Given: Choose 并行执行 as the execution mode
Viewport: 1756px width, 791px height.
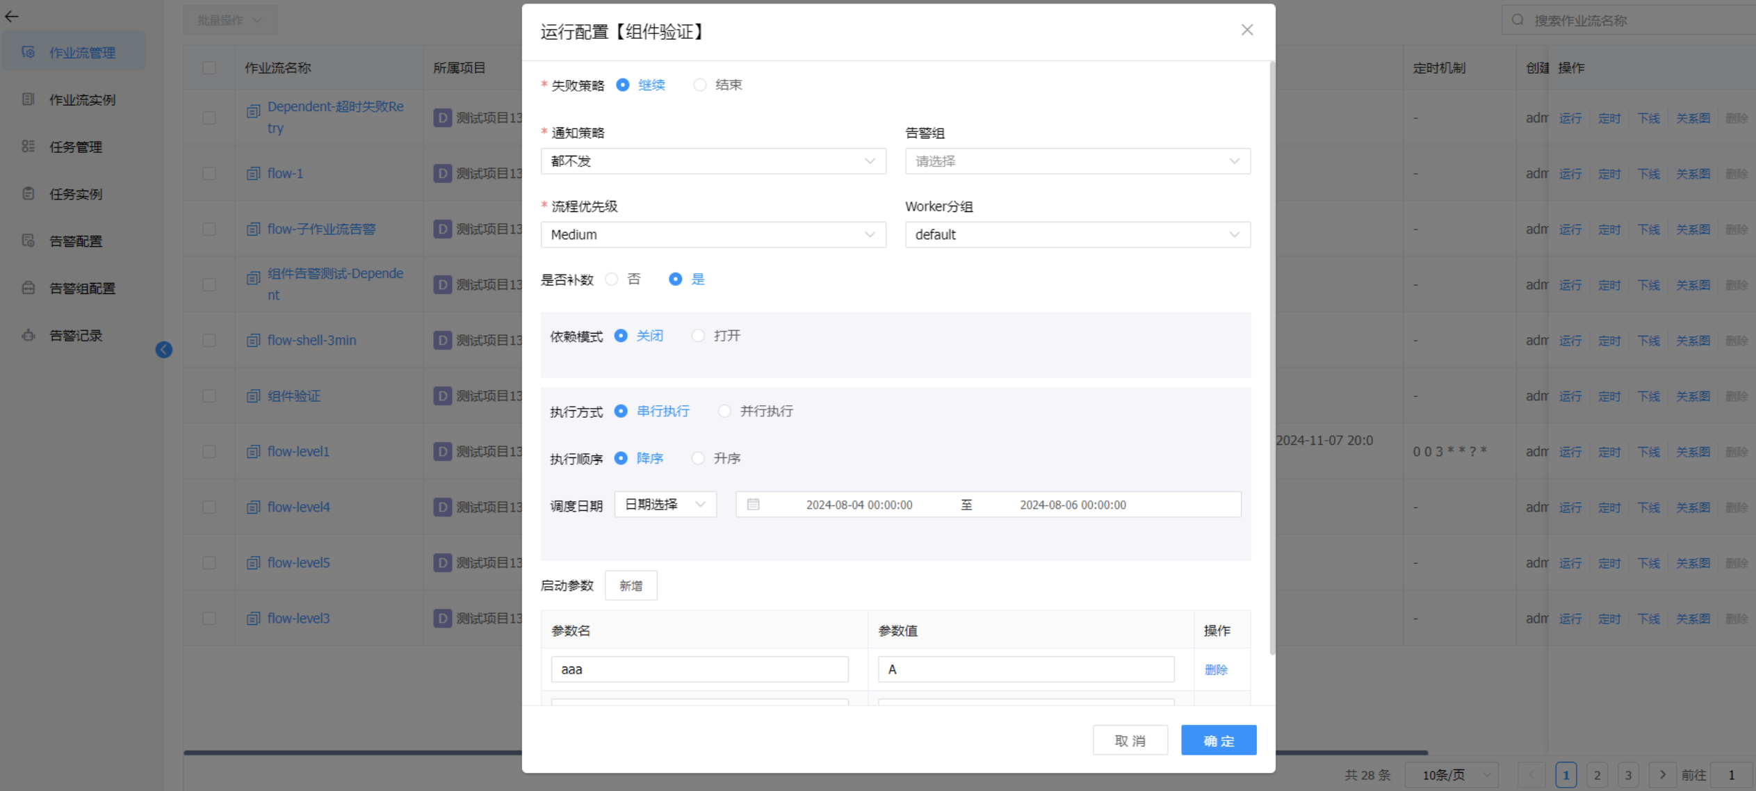Looking at the screenshot, I should tap(724, 411).
